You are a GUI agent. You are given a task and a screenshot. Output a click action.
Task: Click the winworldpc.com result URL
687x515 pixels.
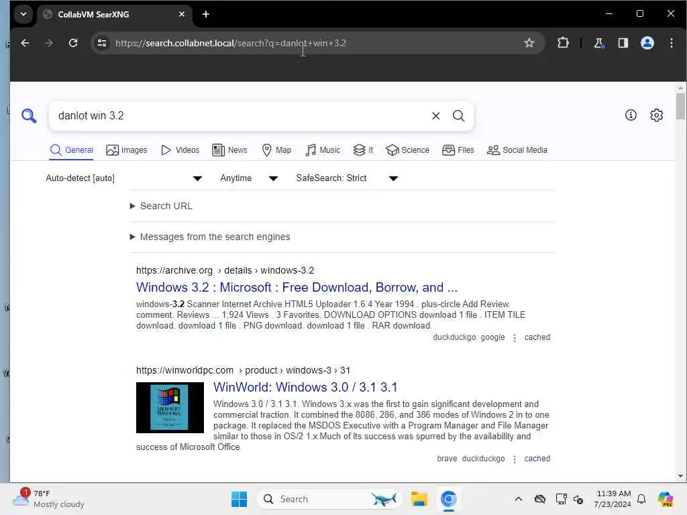coord(243,370)
